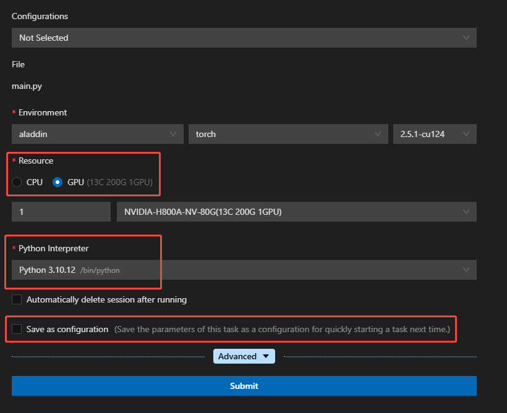Image resolution: width=507 pixels, height=413 pixels.
Task: Click the arrow beside the aladdin environment
Action: tap(173, 134)
